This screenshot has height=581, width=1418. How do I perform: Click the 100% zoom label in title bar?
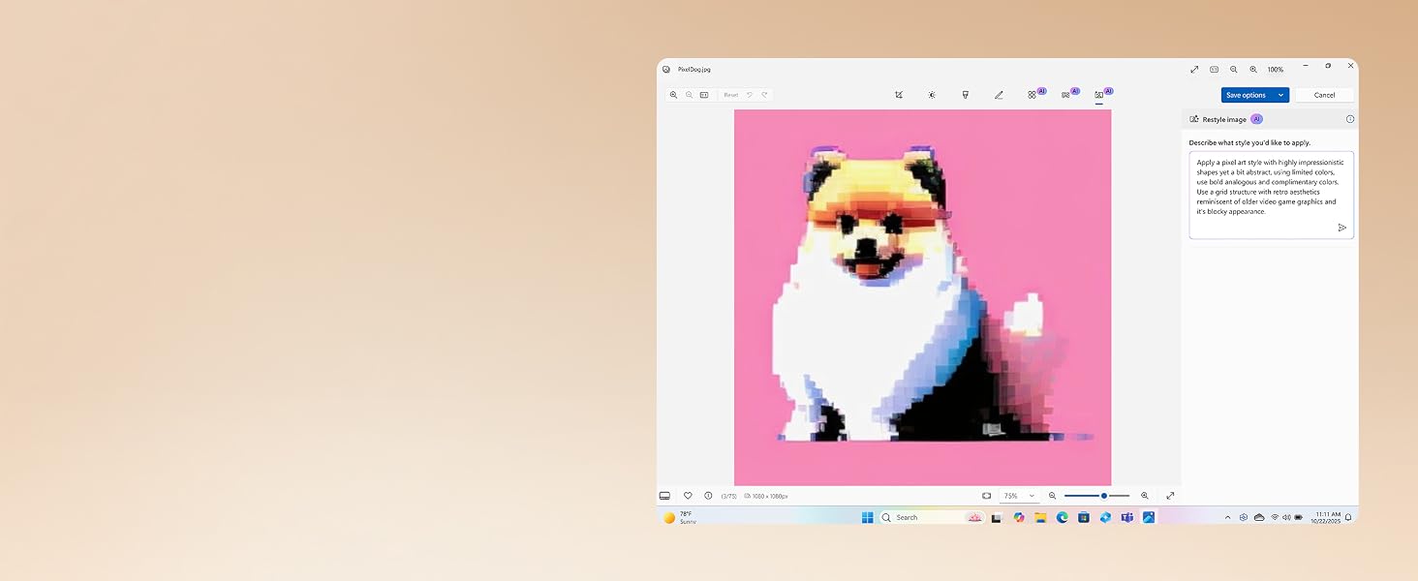tap(1276, 70)
